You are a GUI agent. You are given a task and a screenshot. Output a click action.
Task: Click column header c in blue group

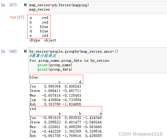pos(59,82)
